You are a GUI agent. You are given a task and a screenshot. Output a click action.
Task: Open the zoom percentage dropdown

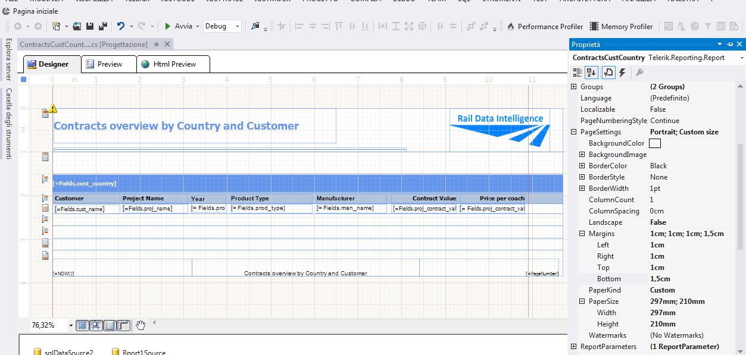[x=71, y=325]
